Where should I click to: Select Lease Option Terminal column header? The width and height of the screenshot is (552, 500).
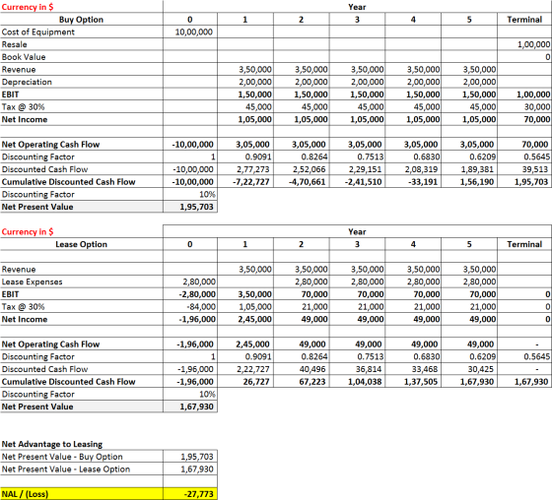tap(524, 244)
